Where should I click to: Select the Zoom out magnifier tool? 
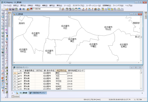pos(3,23)
